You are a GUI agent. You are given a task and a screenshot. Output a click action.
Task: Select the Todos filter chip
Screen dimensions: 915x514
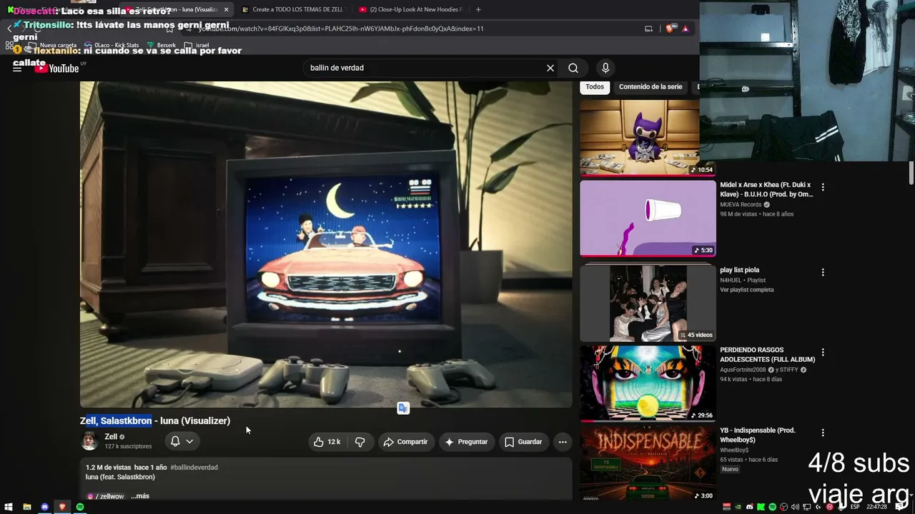point(595,87)
